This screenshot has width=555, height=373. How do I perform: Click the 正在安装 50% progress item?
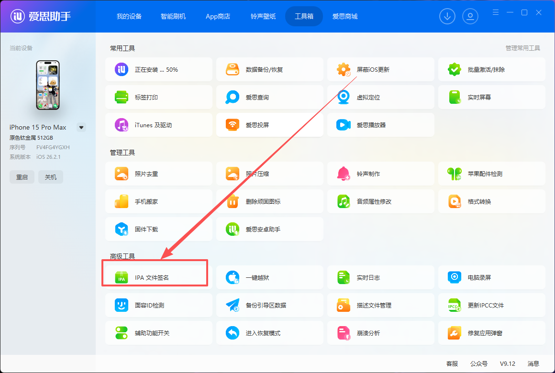(x=158, y=69)
